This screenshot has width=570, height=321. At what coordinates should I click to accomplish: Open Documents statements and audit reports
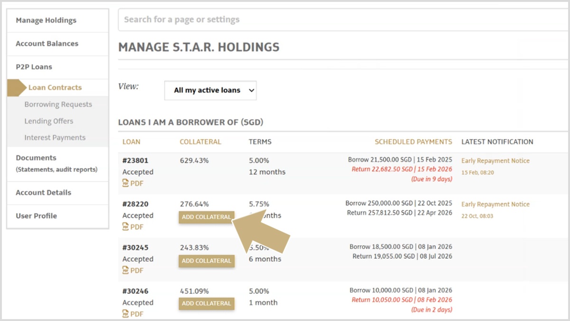point(57,163)
